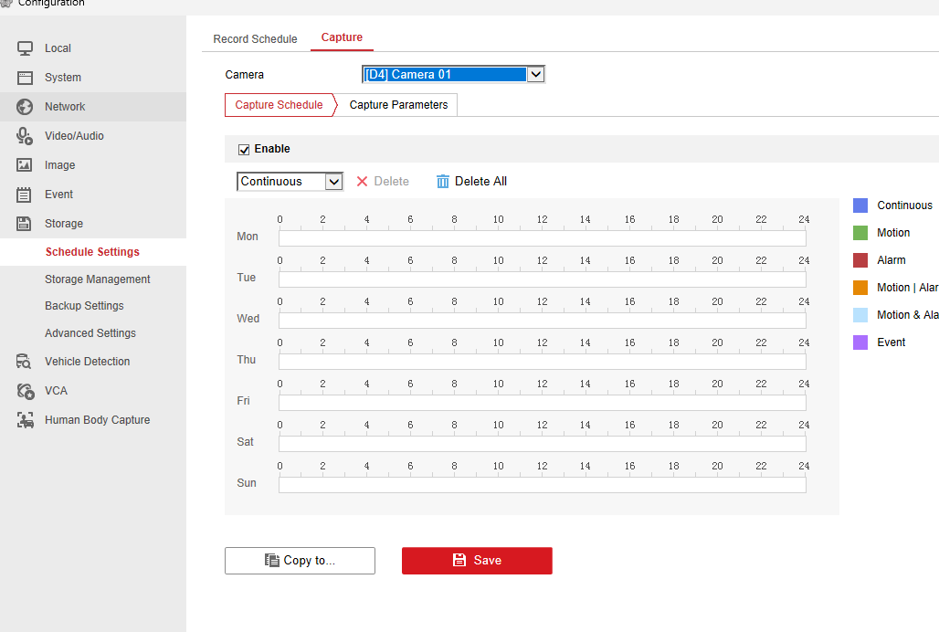Click the Delete All trash icon

click(x=443, y=182)
